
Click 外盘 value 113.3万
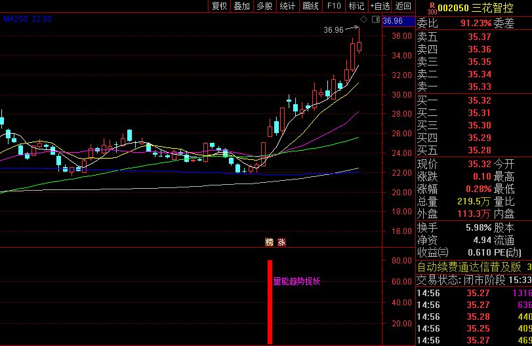pyautogui.click(x=474, y=214)
